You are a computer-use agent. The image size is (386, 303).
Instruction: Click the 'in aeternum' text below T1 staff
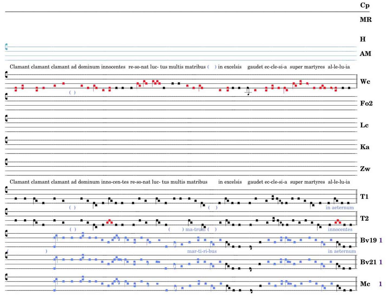click(x=340, y=208)
